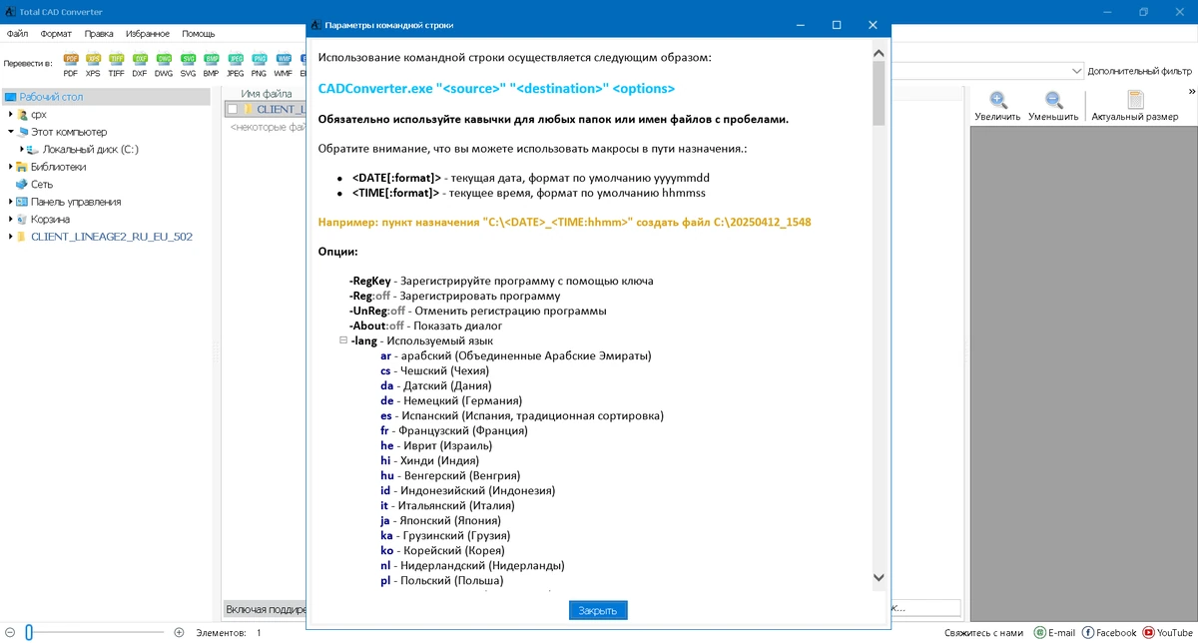This screenshot has height=643, width=1198.
Task: Open the YouTube link
Action: 1168,632
